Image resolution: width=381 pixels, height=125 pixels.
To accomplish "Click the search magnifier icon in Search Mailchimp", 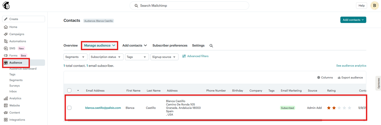I will [136, 6].
